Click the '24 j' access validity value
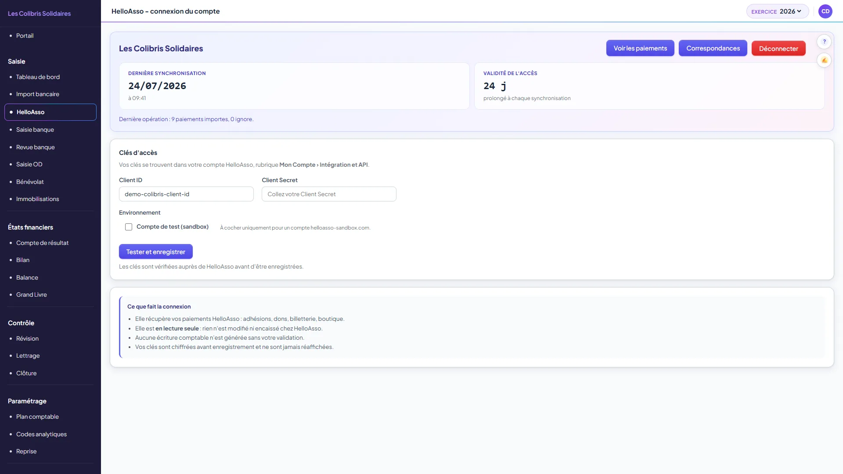 point(495,86)
